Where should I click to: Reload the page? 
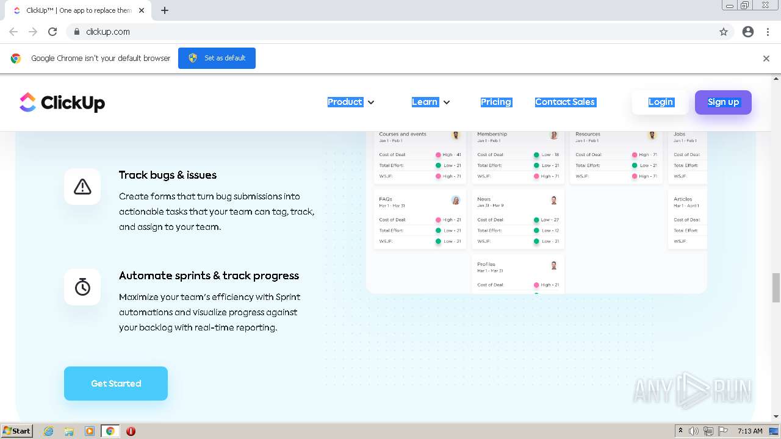pyautogui.click(x=52, y=32)
